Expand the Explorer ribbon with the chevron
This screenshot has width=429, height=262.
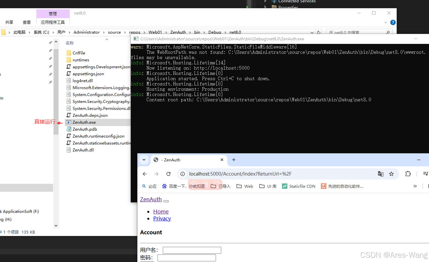[385, 22]
